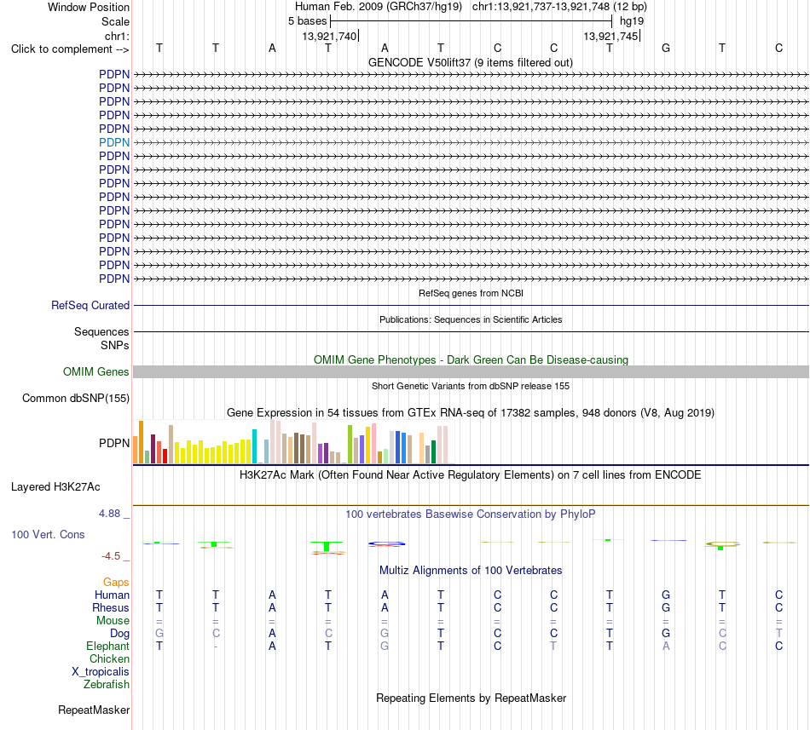Open the H3K27Ac Mark ENCODE title
Viewport: 810px width, 730px height.
pos(471,474)
